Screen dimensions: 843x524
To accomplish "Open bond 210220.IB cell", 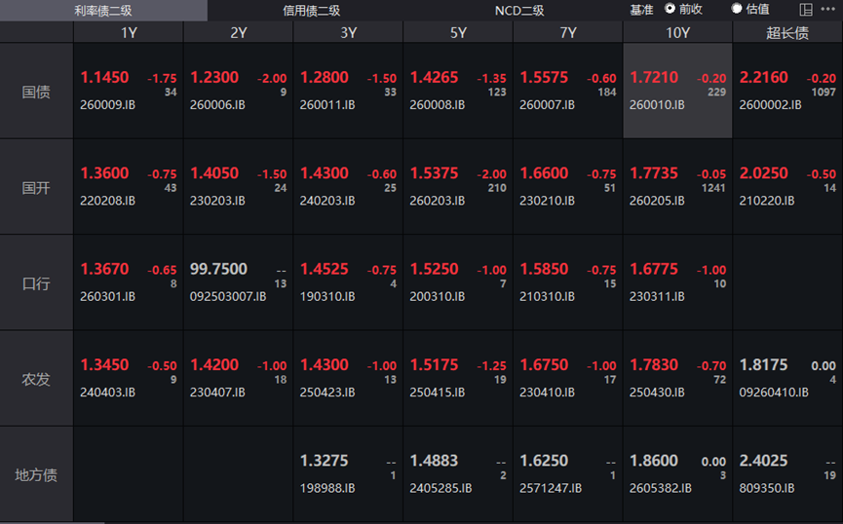I will coord(787,187).
